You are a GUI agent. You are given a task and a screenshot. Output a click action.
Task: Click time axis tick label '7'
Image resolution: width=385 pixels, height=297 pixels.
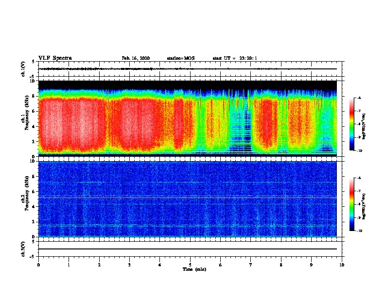(251, 265)
